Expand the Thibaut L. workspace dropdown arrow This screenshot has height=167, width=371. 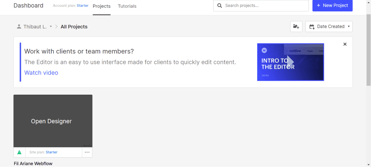(51, 27)
